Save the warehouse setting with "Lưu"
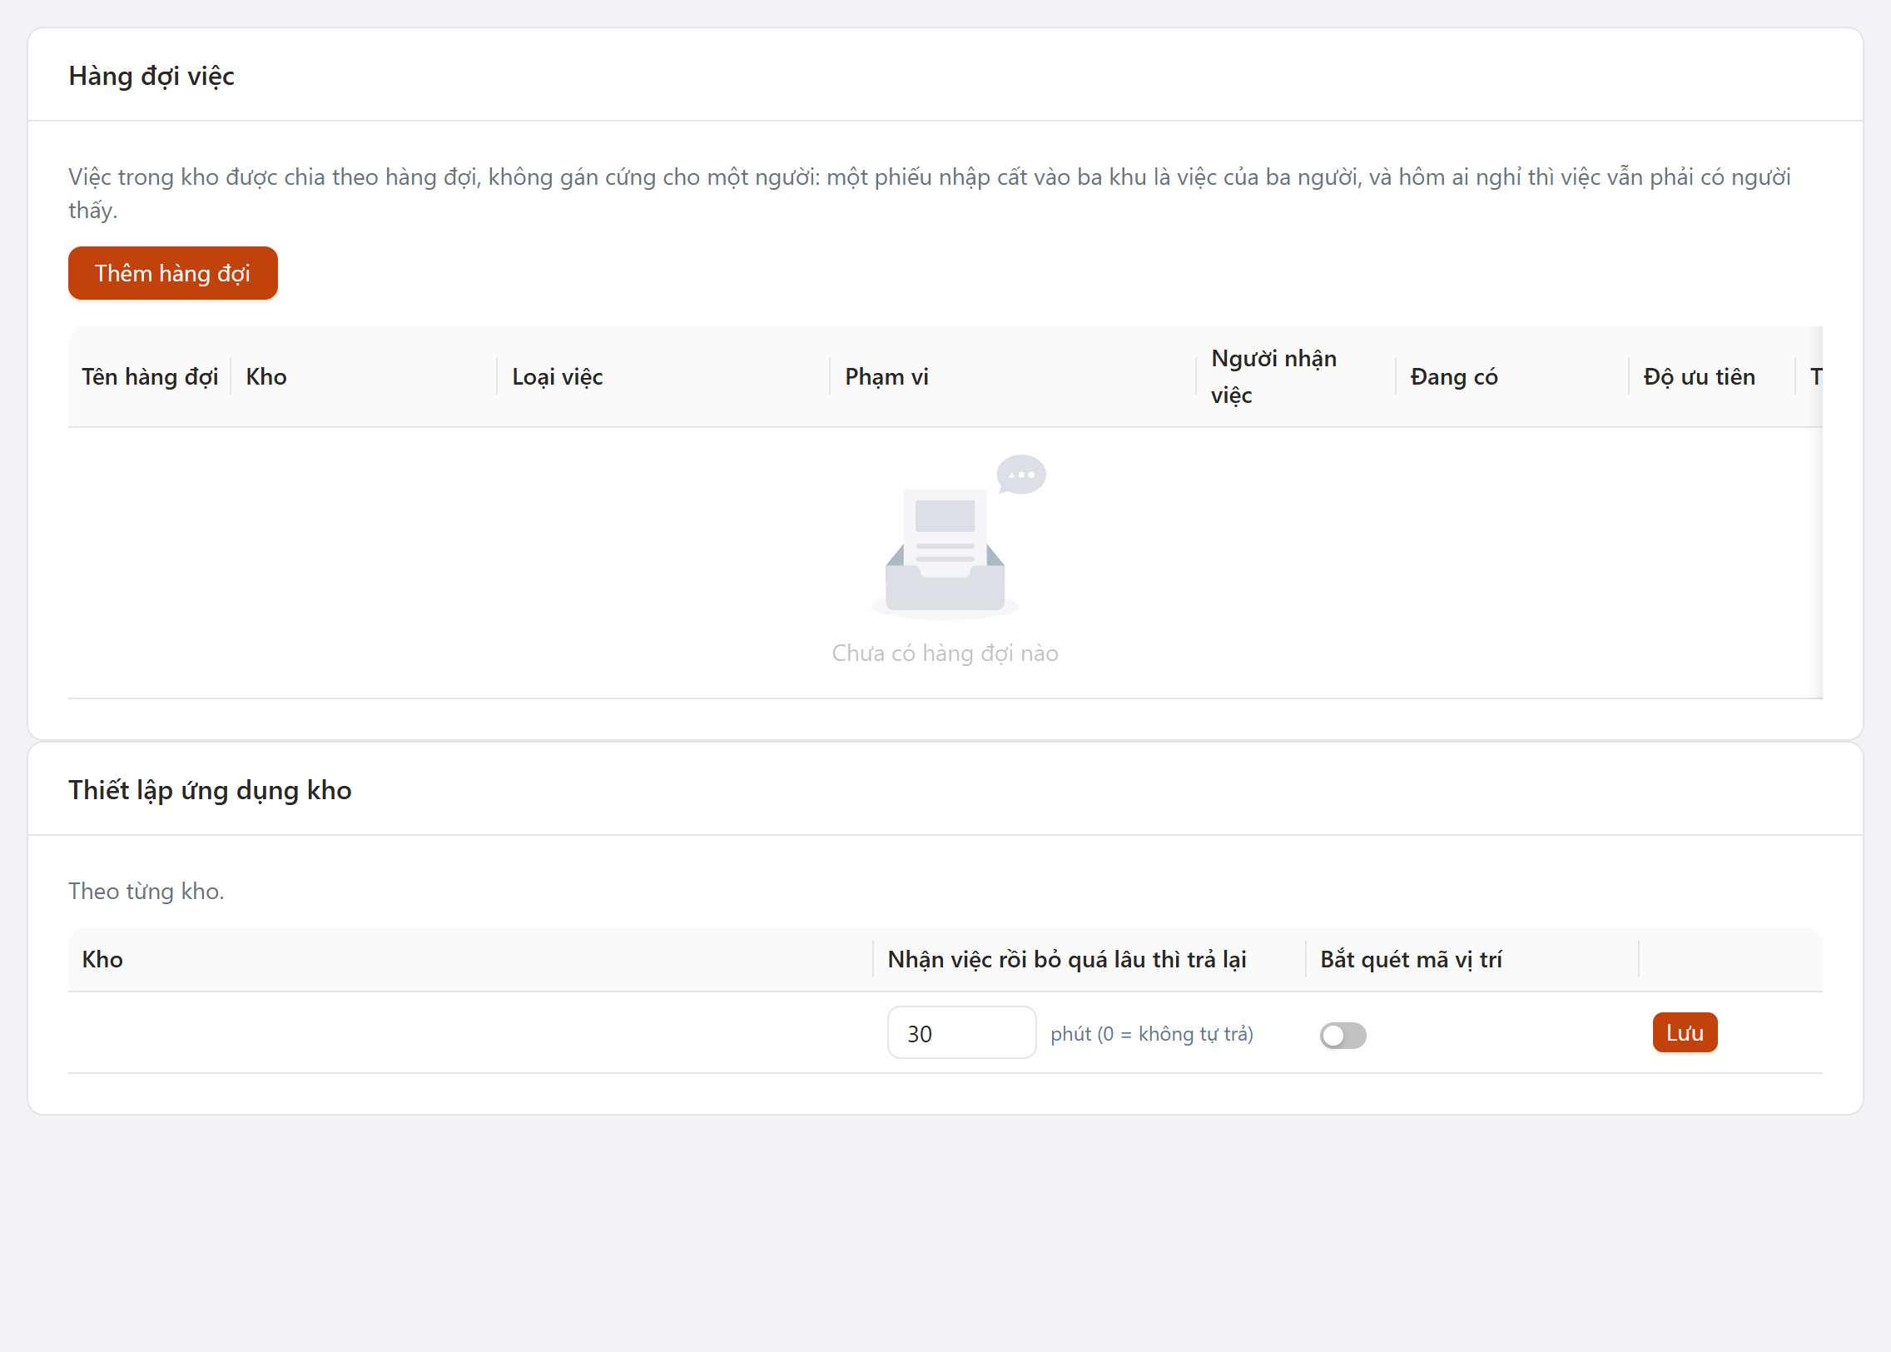 [1685, 1032]
